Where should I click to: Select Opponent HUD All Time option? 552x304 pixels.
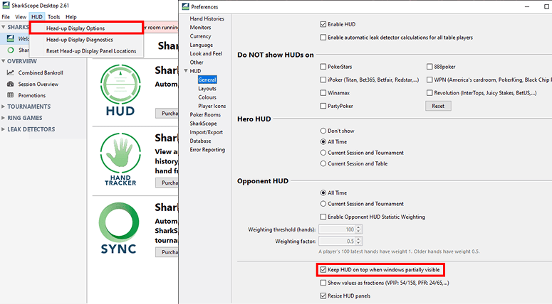[x=323, y=192]
